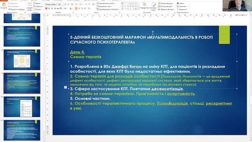Image resolution: width=252 pixels, height=142 pixels.
Task: Click the text '5. Основні частини.'
Action: tap(90, 98)
